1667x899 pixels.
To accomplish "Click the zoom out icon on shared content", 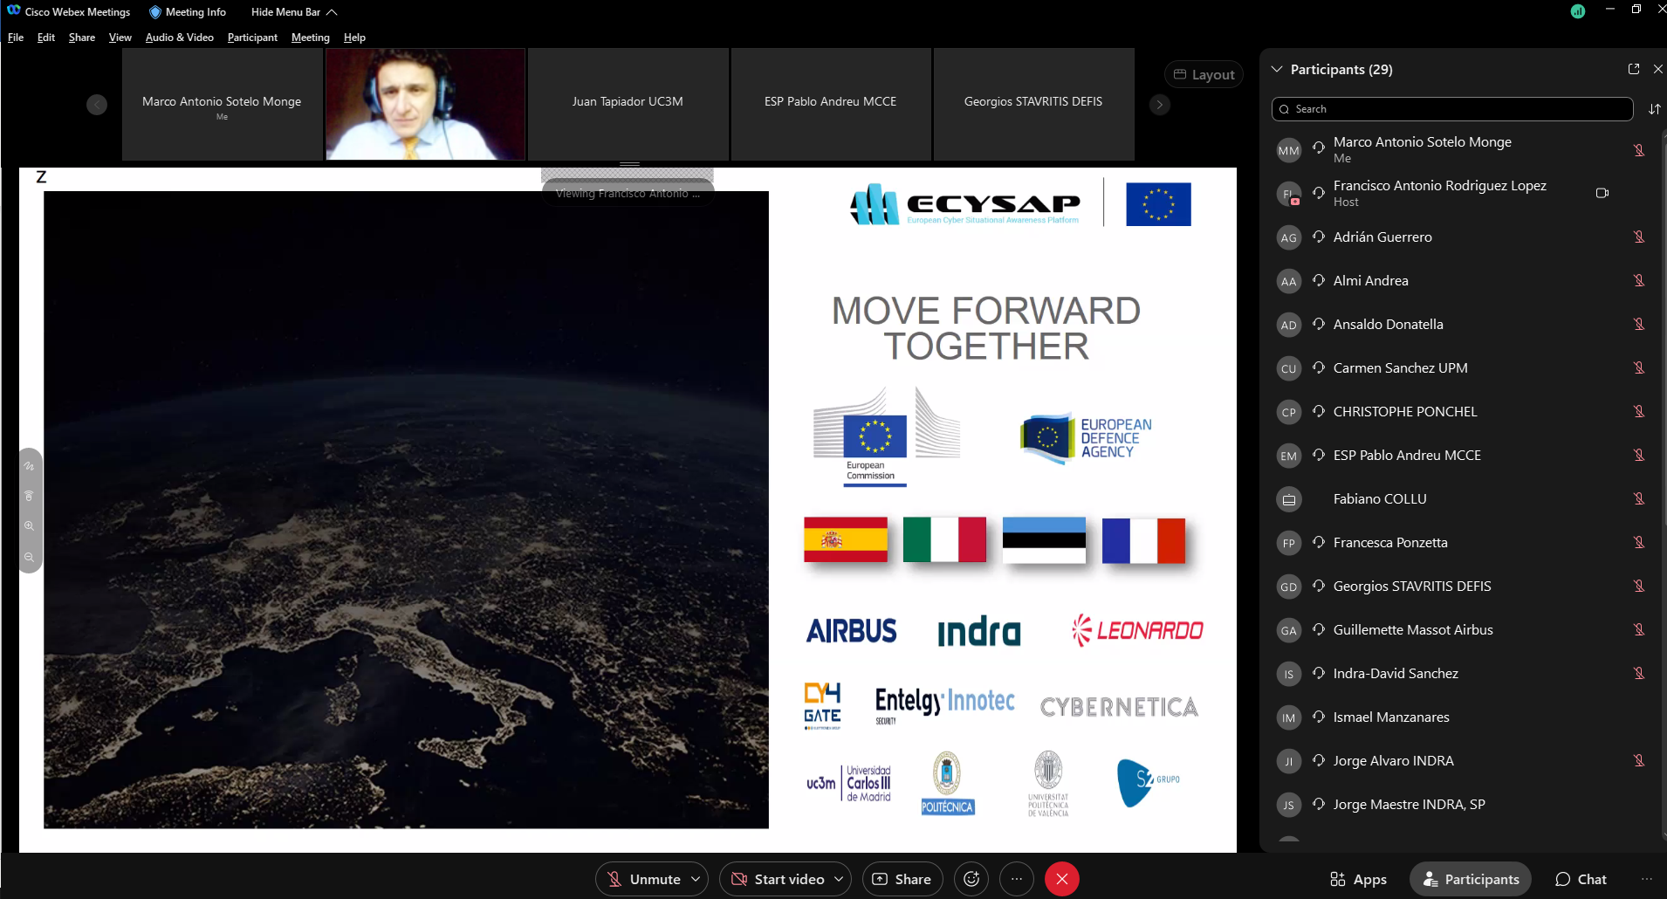I will pos(30,557).
